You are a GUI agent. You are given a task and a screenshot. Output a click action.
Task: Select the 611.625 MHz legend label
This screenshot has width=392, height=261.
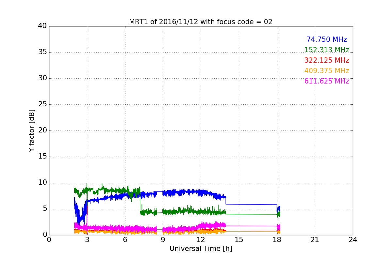327,81
